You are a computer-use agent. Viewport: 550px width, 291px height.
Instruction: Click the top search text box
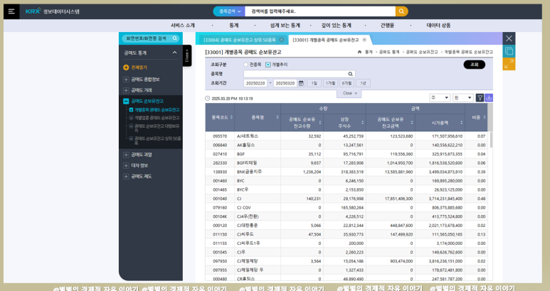(x=320, y=11)
